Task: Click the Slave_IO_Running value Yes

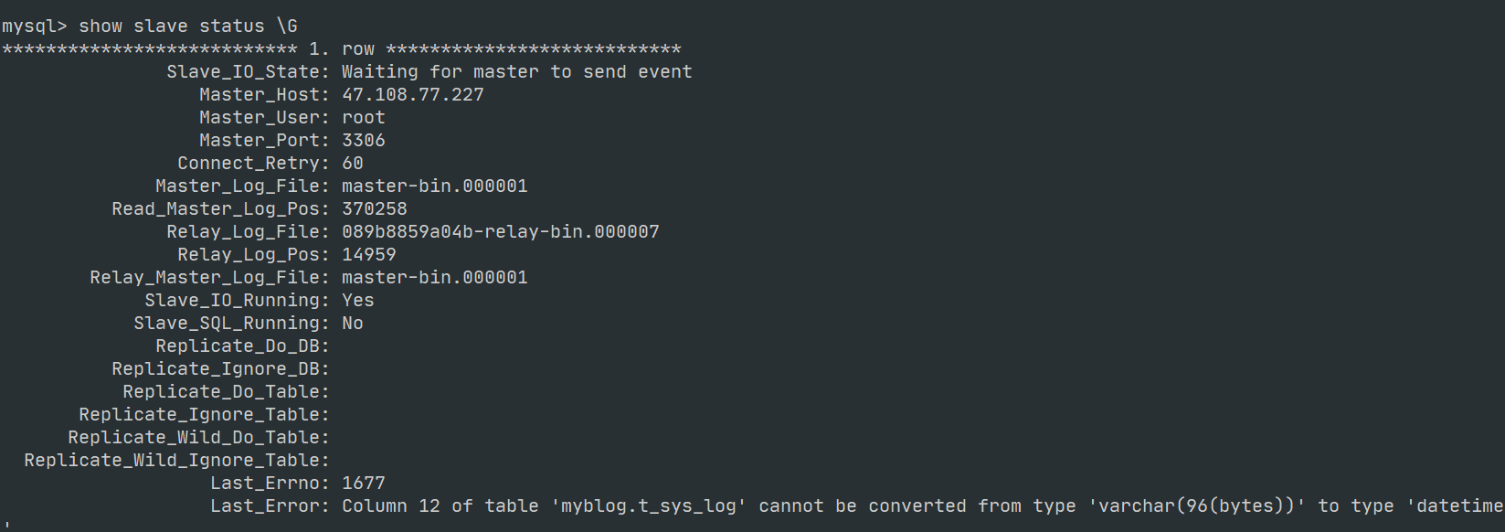Action: [358, 301]
